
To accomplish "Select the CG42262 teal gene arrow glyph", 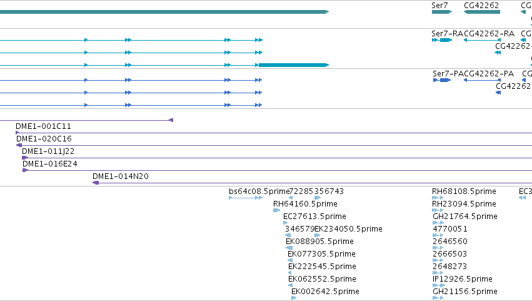I will coord(482,12).
